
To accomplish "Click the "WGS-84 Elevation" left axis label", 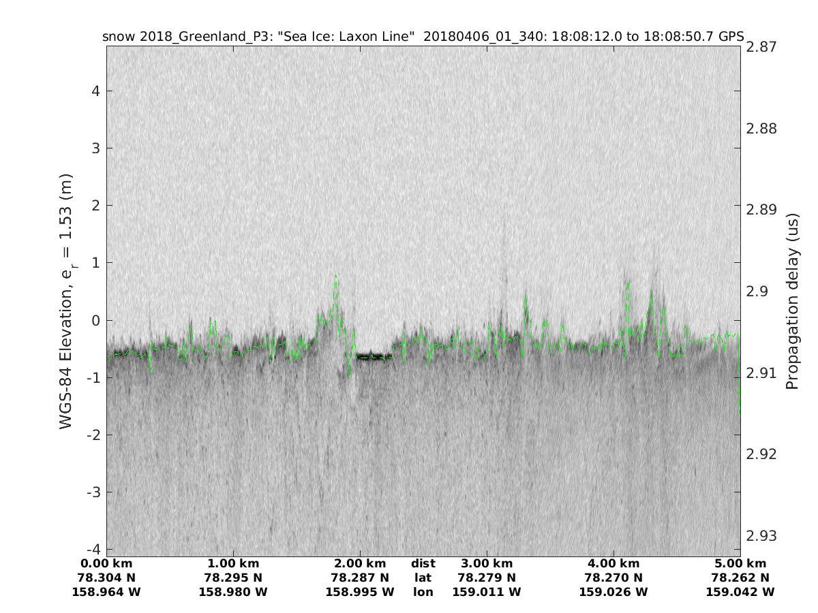I will pos(66,301).
